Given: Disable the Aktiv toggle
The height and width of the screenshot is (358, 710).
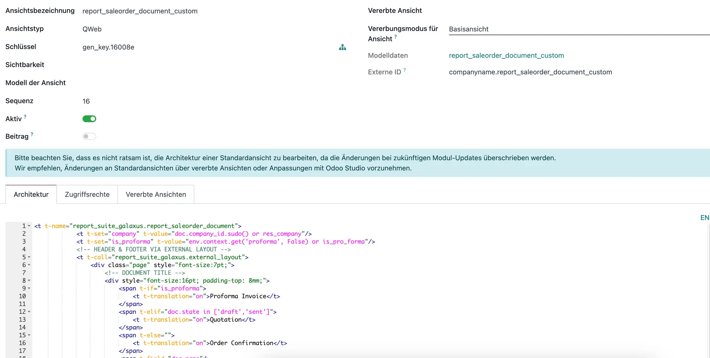Looking at the screenshot, I should pos(89,119).
